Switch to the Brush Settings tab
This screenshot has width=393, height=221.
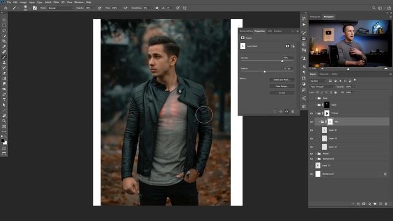point(246,31)
